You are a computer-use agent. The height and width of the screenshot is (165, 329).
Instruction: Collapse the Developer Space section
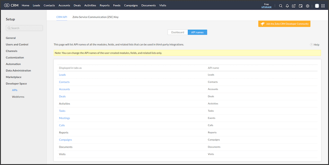(16, 84)
